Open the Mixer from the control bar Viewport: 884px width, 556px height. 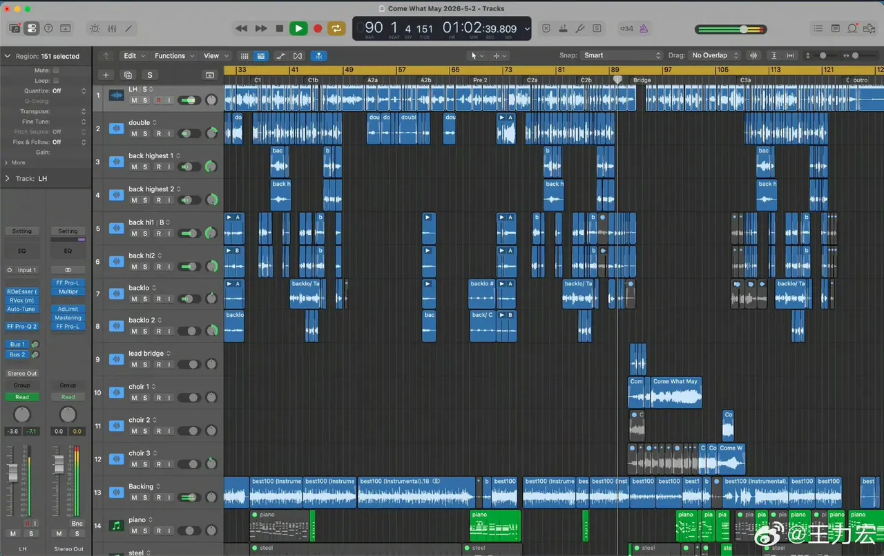tap(111, 28)
